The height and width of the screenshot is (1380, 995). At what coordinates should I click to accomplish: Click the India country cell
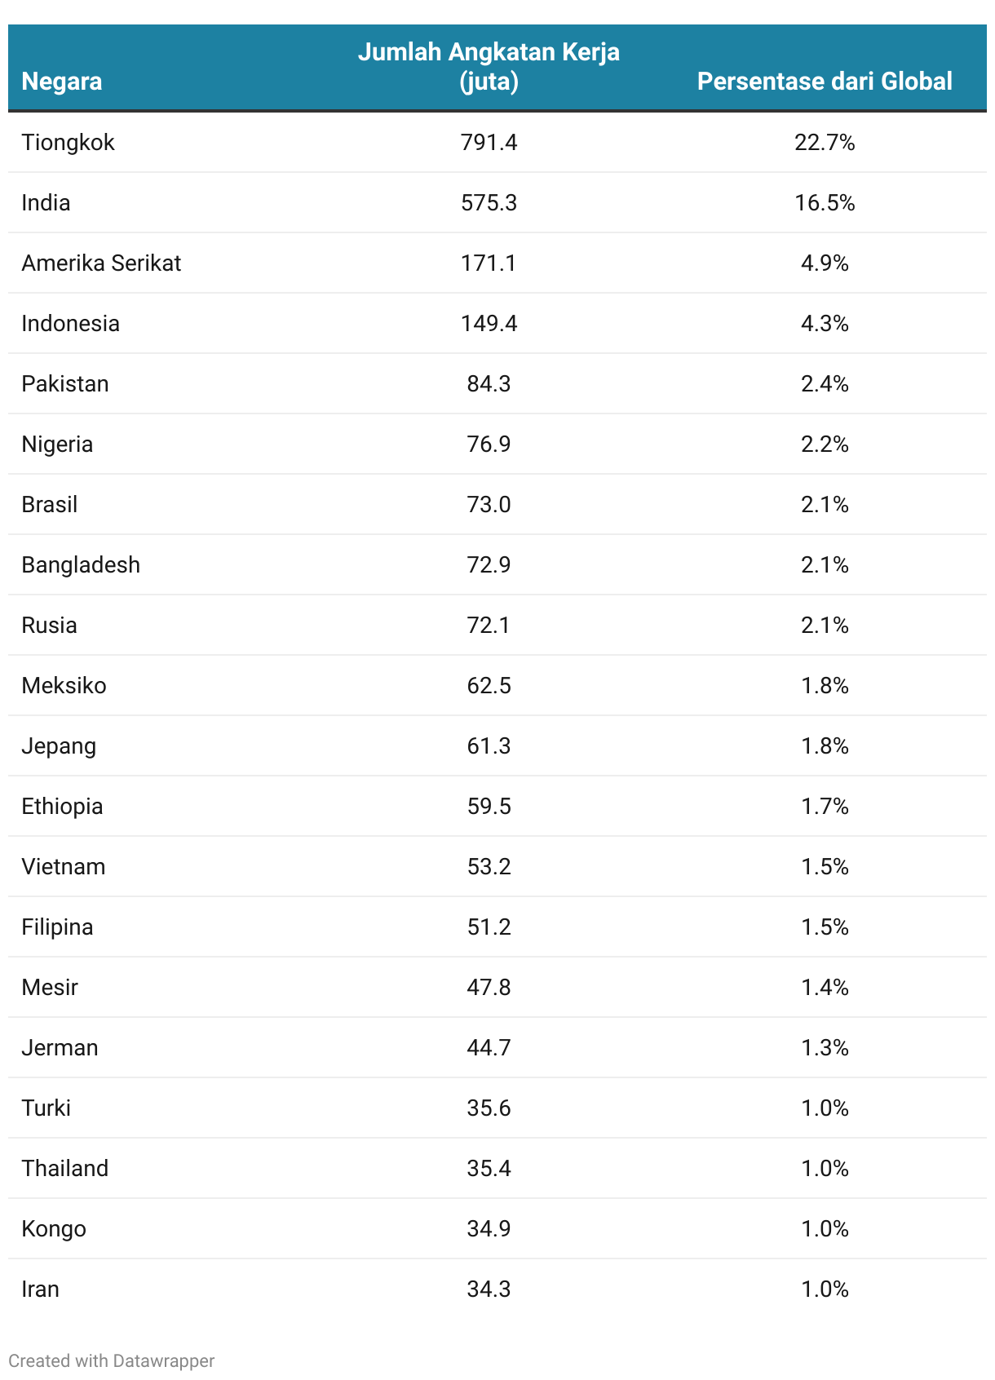(46, 203)
